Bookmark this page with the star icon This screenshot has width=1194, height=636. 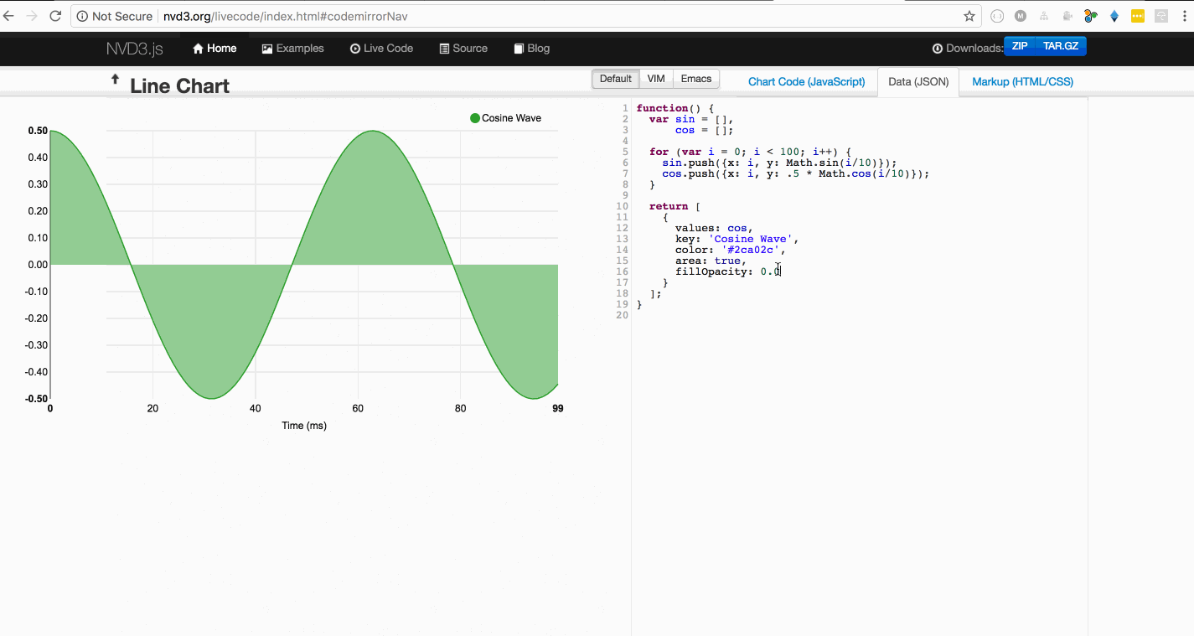click(969, 16)
